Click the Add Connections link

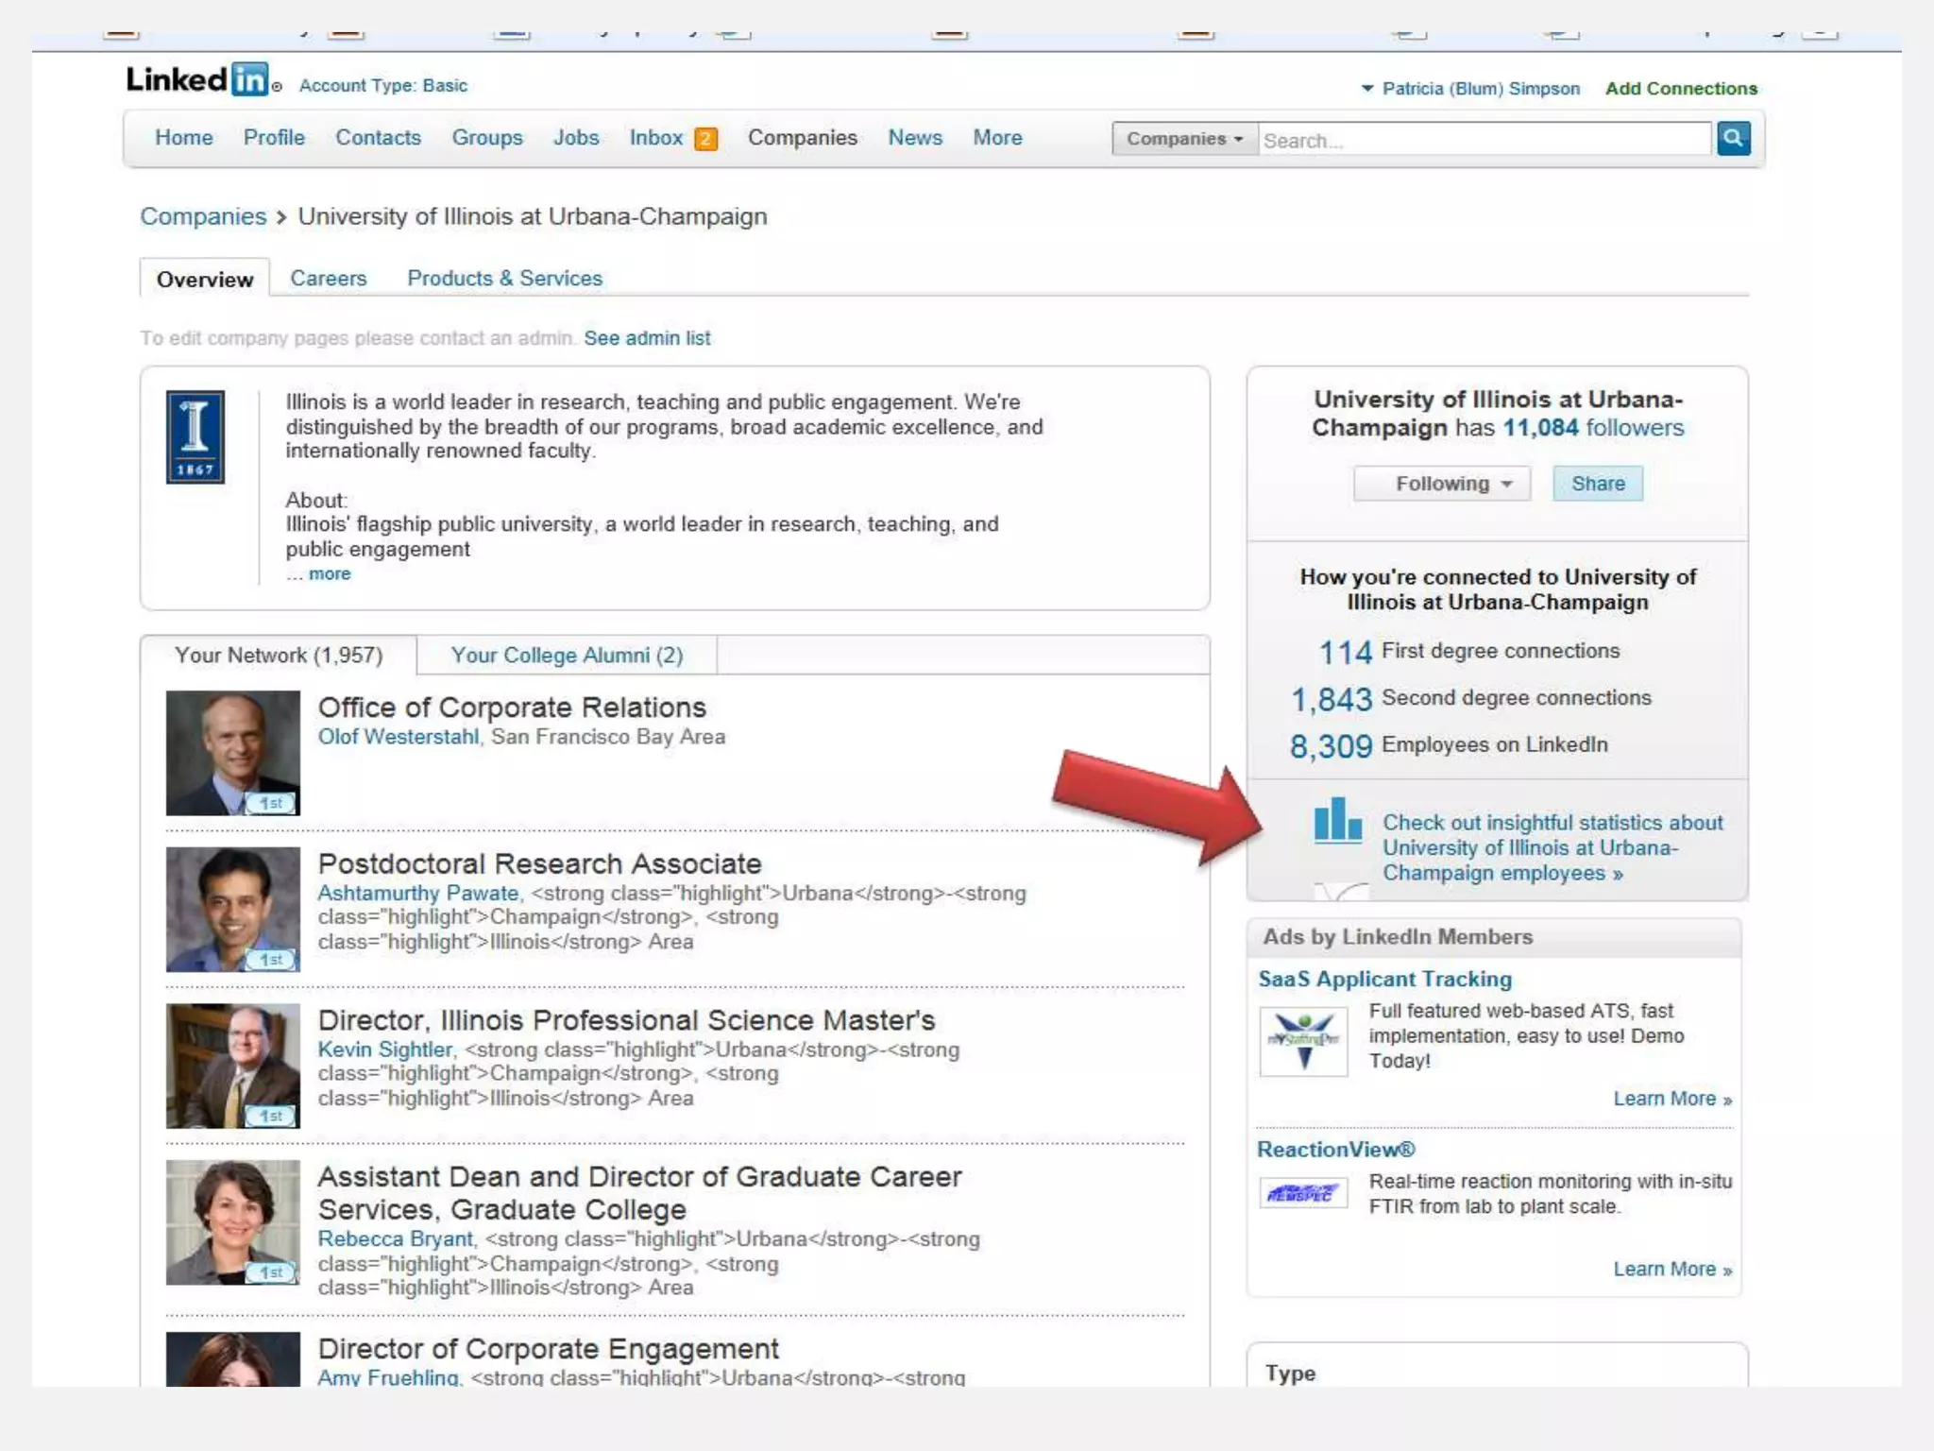pos(1681,89)
